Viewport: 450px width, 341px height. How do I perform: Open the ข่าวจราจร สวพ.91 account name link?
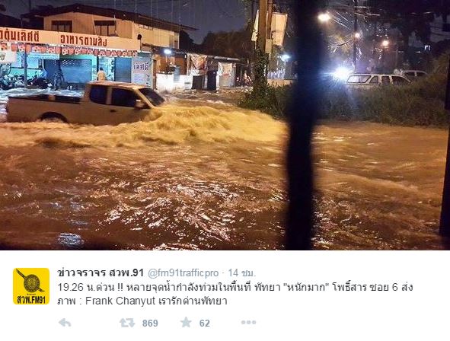pyautogui.click(x=101, y=272)
